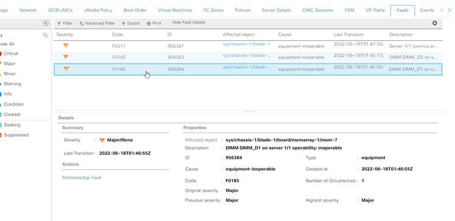Open the vMedia Policy tab
This screenshot has width=455, height=221.
click(x=98, y=10)
